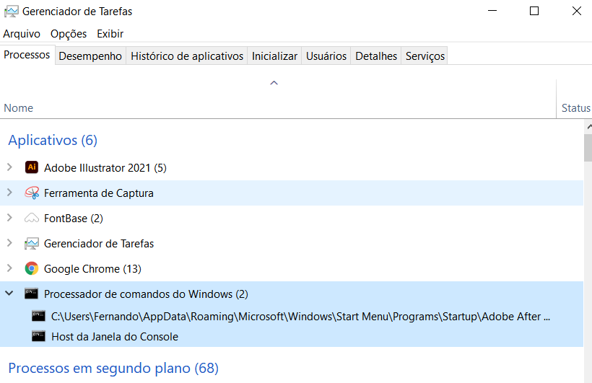Select the Gerenciador de Tarefas process icon
Image resolution: width=592 pixels, height=383 pixels.
(31, 243)
